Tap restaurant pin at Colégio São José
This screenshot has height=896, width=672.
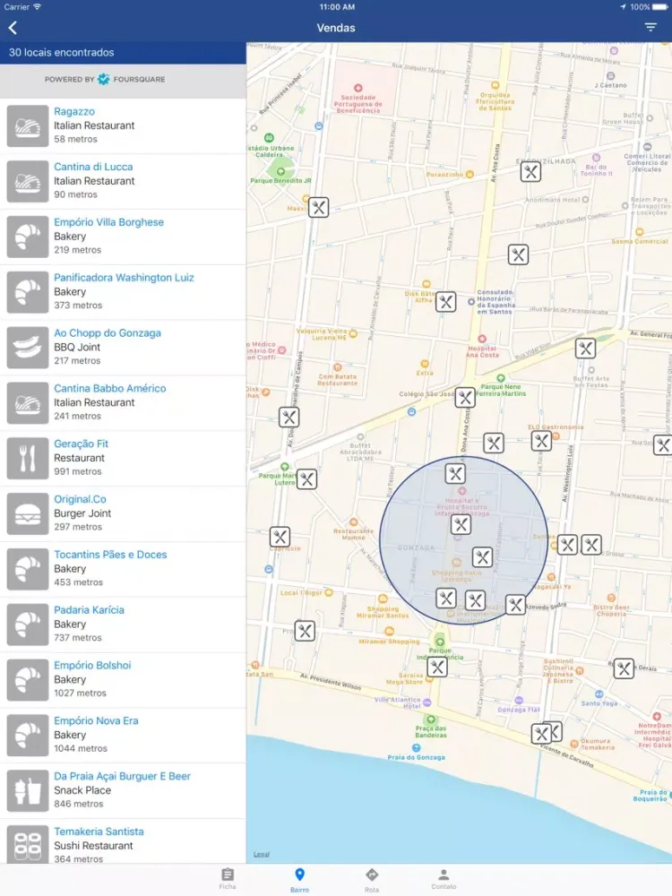(x=465, y=397)
